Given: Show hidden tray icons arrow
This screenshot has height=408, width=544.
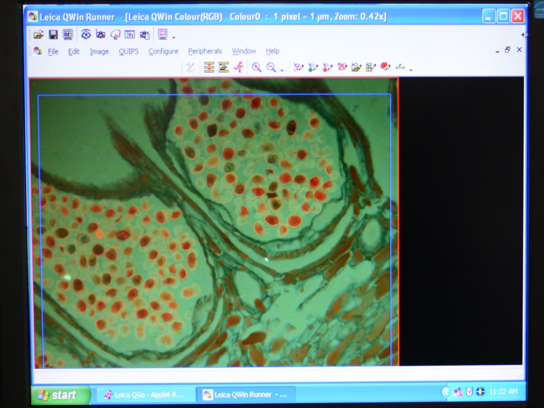Looking at the screenshot, I should (x=445, y=392).
